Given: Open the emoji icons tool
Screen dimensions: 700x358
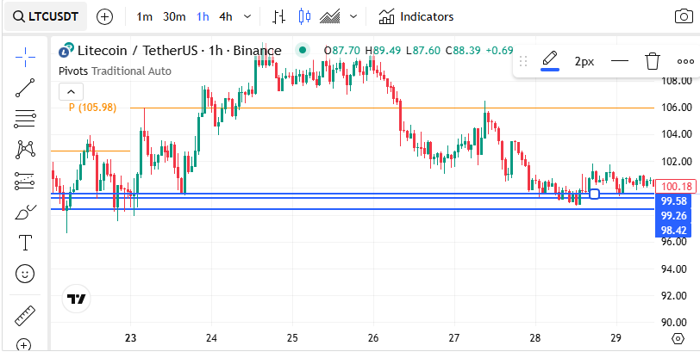Looking at the screenshot, I should pos(26,274).
